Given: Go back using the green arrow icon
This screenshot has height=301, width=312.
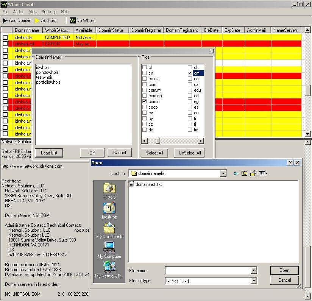Looking at the screenshot, I should point(236,173).
